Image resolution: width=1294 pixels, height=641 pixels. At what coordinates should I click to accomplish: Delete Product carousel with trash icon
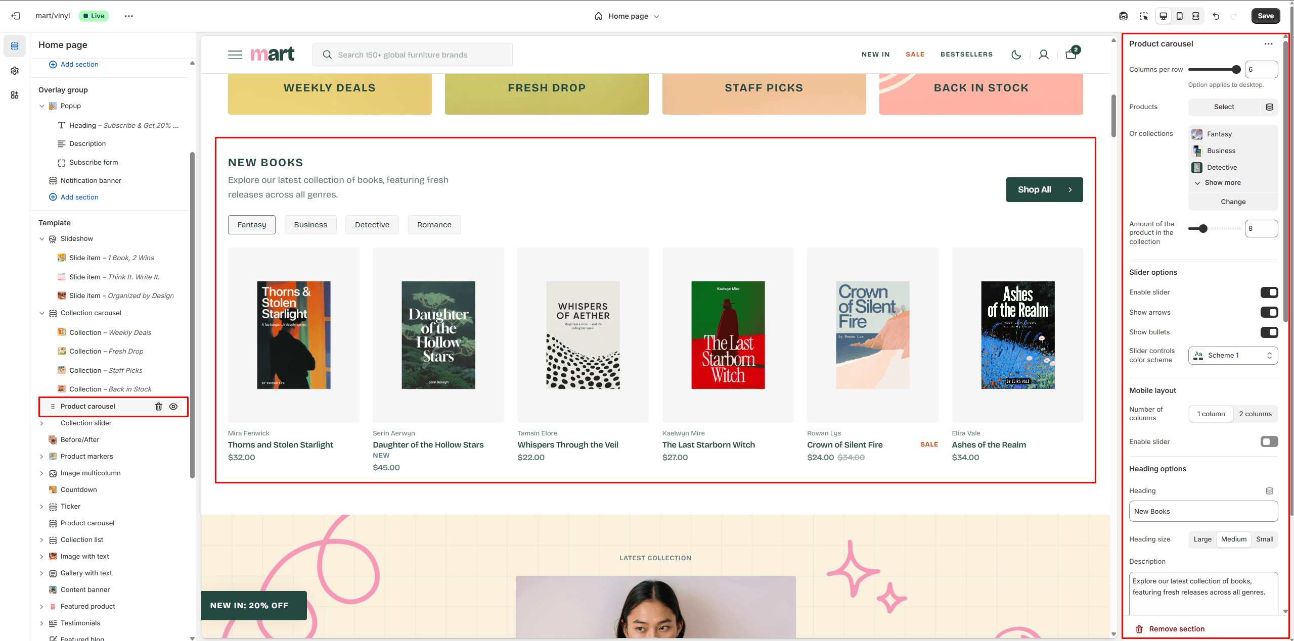(158, 407)
